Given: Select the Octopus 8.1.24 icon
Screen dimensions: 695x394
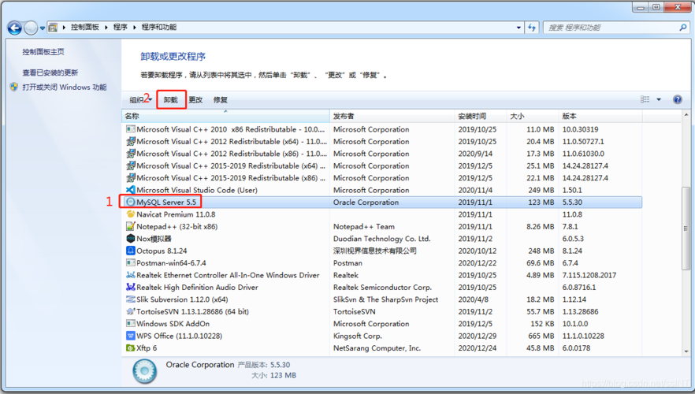Looking at the screenshot, I should (x=130, y=251).
